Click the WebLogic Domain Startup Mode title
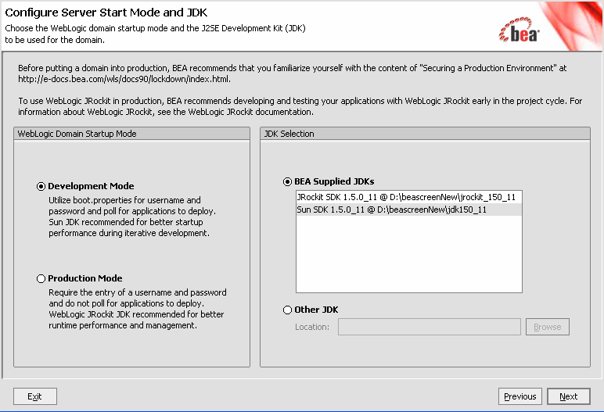Screen dimensions: 604x412 point(77,134)
